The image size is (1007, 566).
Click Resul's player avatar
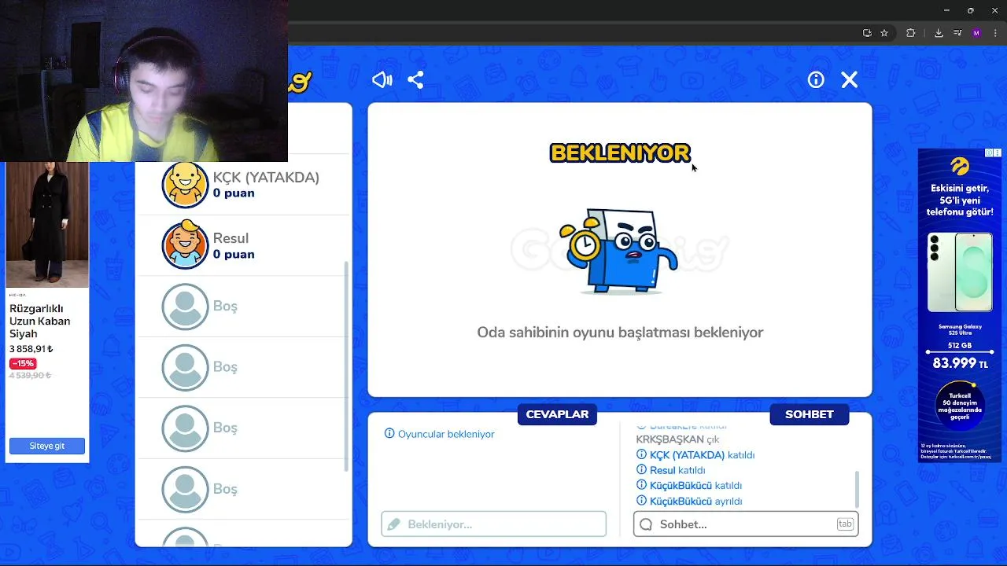185,245
